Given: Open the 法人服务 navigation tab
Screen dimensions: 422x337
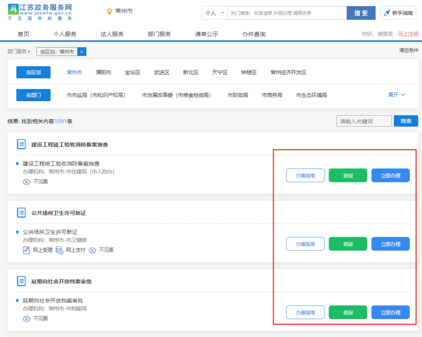Looking at the screenshot, I should coord(112,34).
